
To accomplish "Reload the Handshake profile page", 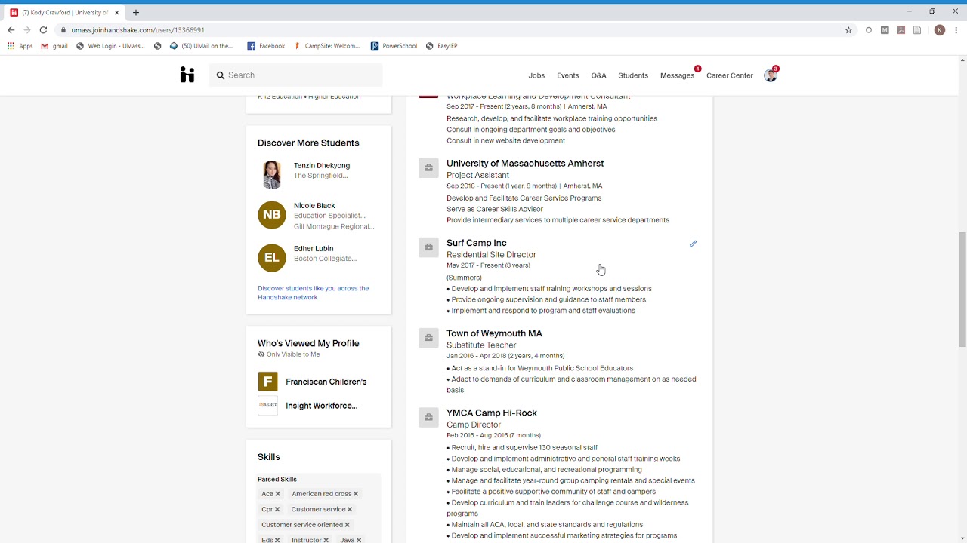I will pyautogui.click(x=43, y=30).
